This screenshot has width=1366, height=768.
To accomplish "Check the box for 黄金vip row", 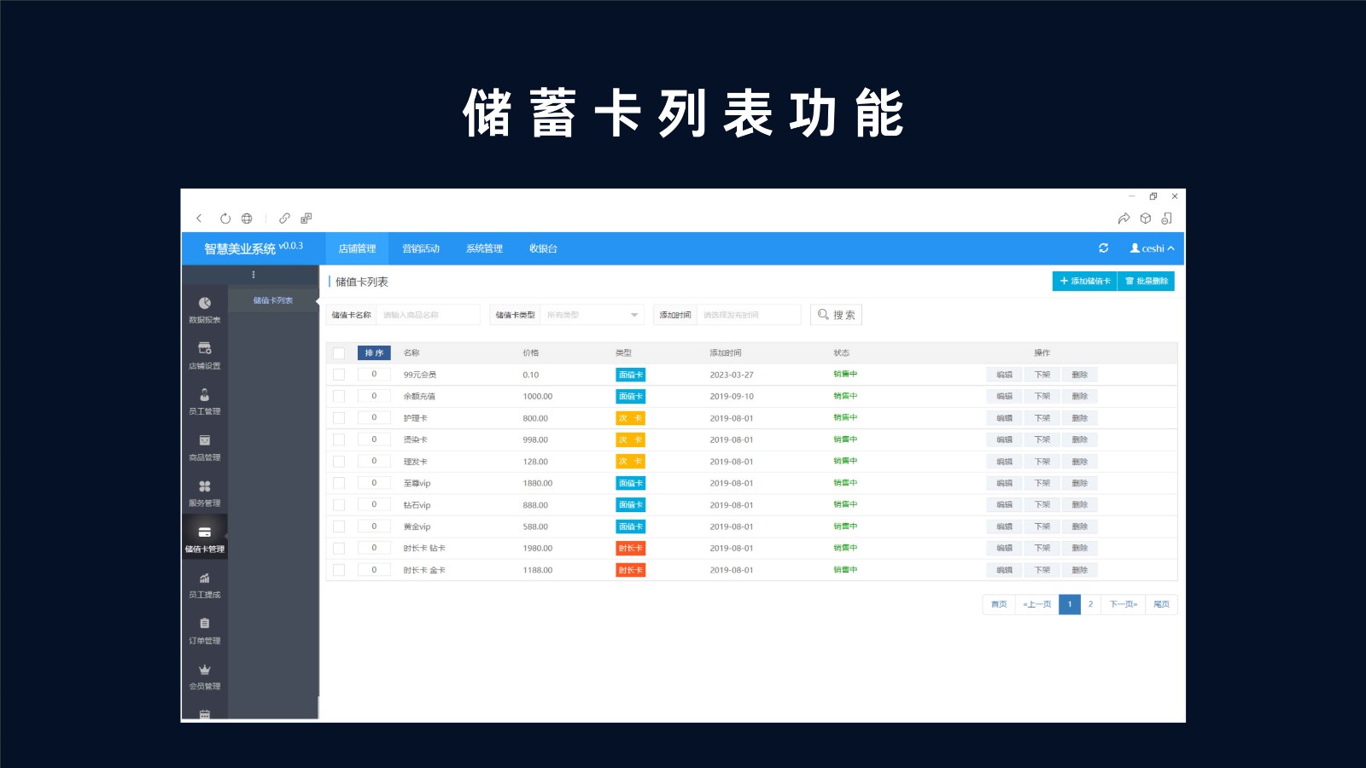I will pos(339,527).
